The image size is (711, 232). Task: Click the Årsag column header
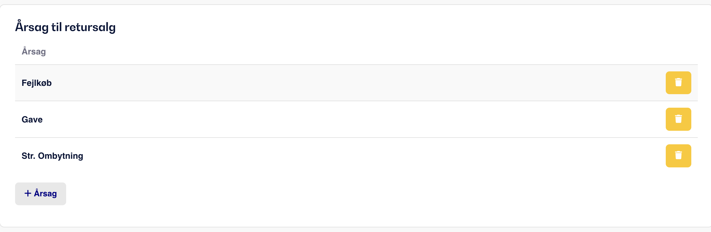click(x=34, y=51)
